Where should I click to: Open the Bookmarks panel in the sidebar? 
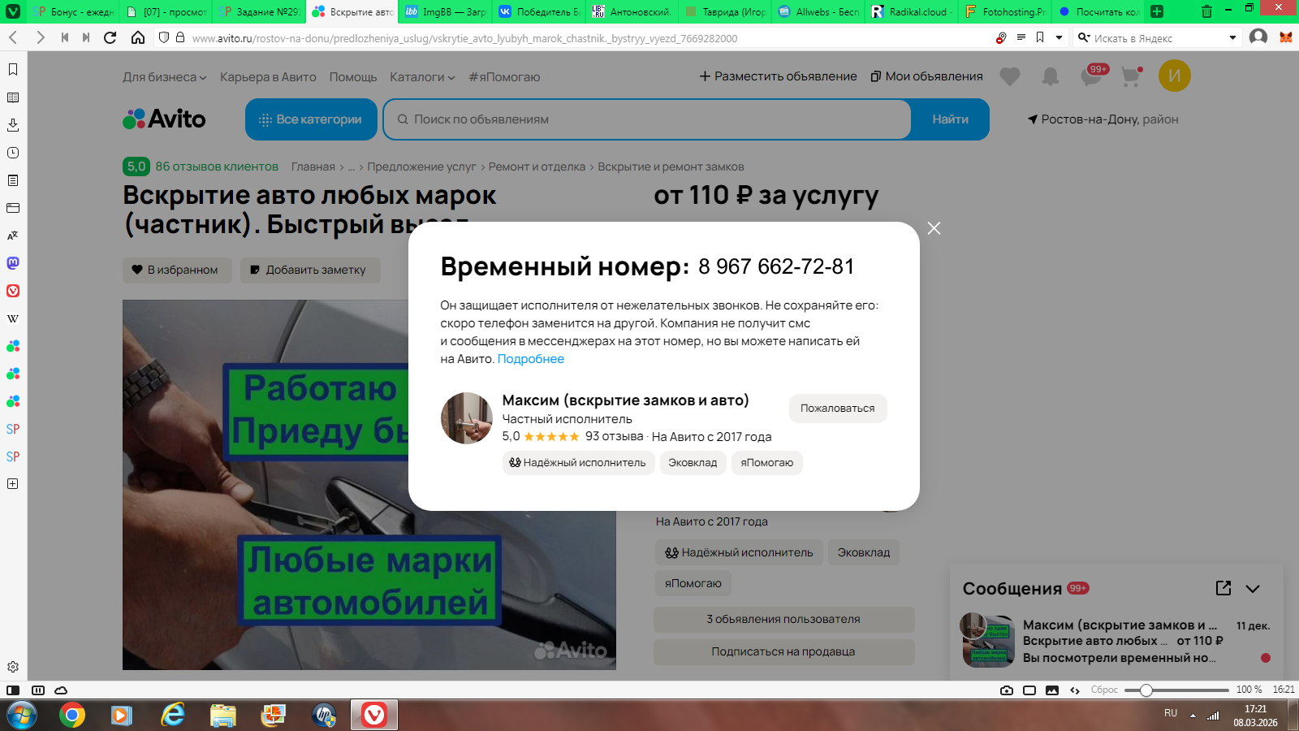coord(13,70)
